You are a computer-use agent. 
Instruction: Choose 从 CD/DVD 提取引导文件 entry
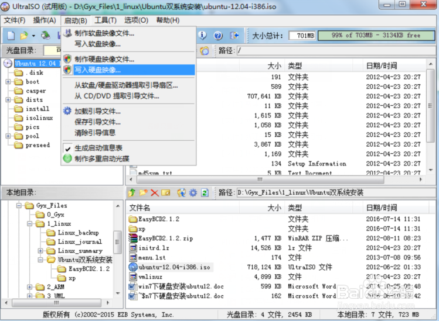click(129, 96)
